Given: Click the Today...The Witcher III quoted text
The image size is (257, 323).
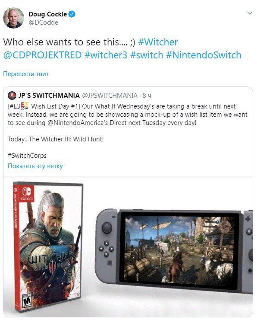Looking at the screenshot, I should pyautogui.click(x=56, y=139).
